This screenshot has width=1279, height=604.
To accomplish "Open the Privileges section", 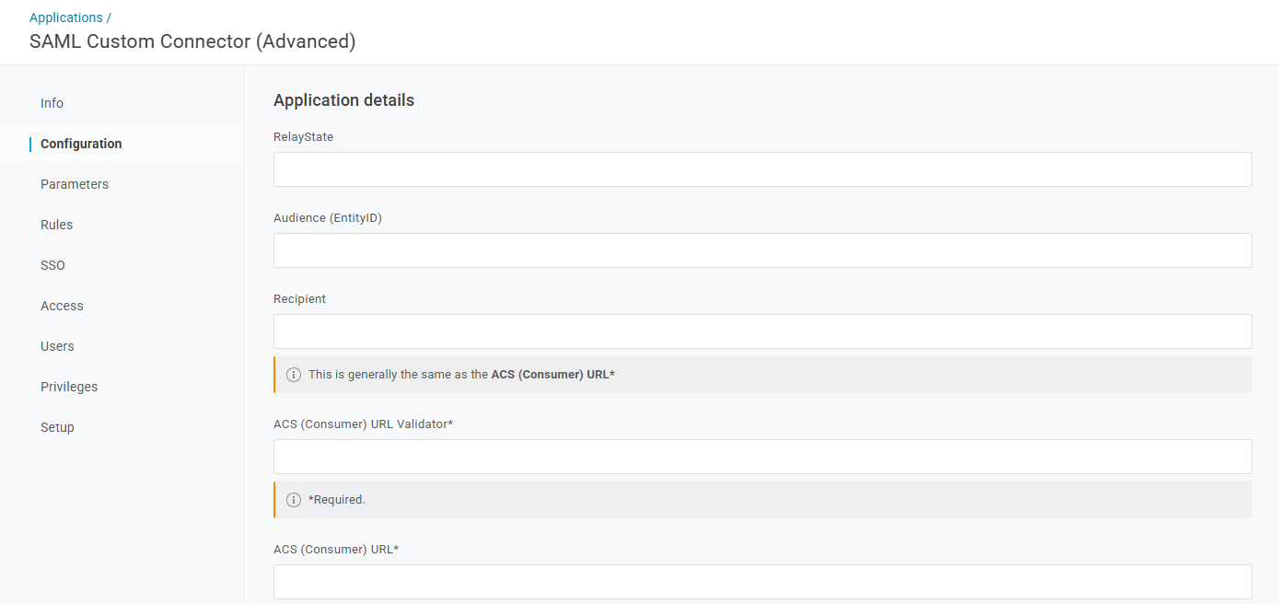I will [69, 387].
